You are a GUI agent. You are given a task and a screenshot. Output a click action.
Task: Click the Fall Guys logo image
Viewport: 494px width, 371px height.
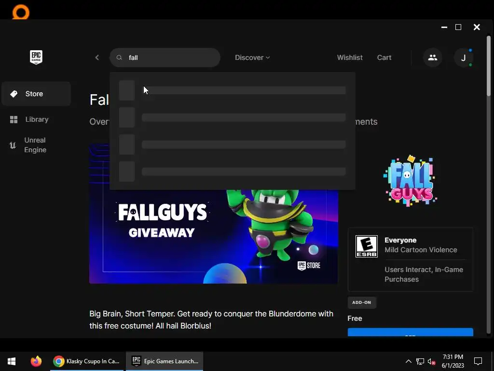(410, 181)
